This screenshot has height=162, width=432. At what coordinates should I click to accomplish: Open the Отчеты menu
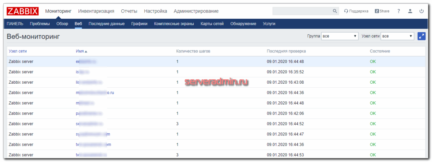pos(129,11)
